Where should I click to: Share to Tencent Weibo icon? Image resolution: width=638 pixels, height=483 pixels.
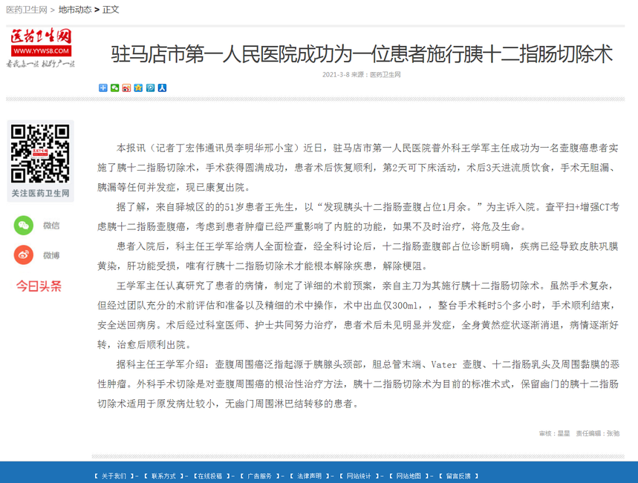tap(150, 88)
